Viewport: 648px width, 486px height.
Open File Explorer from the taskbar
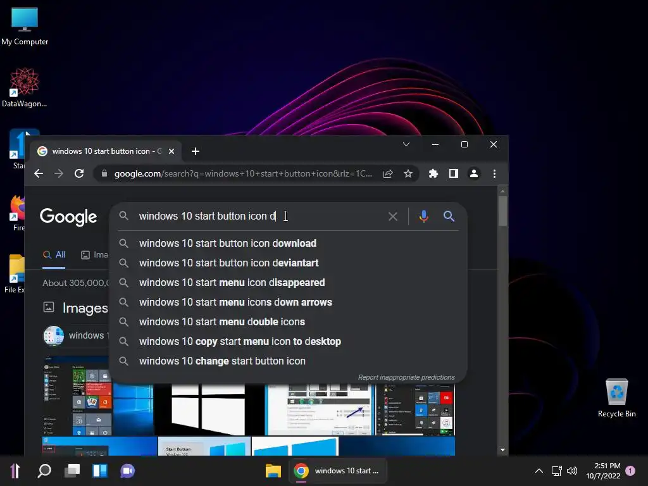click(x=273, y=471)
